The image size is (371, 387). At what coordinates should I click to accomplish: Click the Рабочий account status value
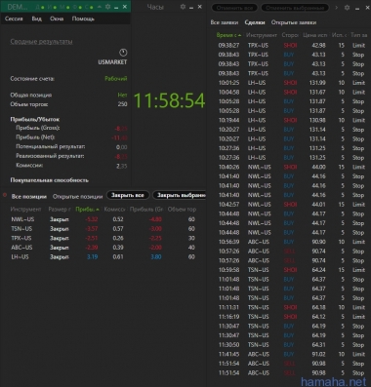(116, 78)
